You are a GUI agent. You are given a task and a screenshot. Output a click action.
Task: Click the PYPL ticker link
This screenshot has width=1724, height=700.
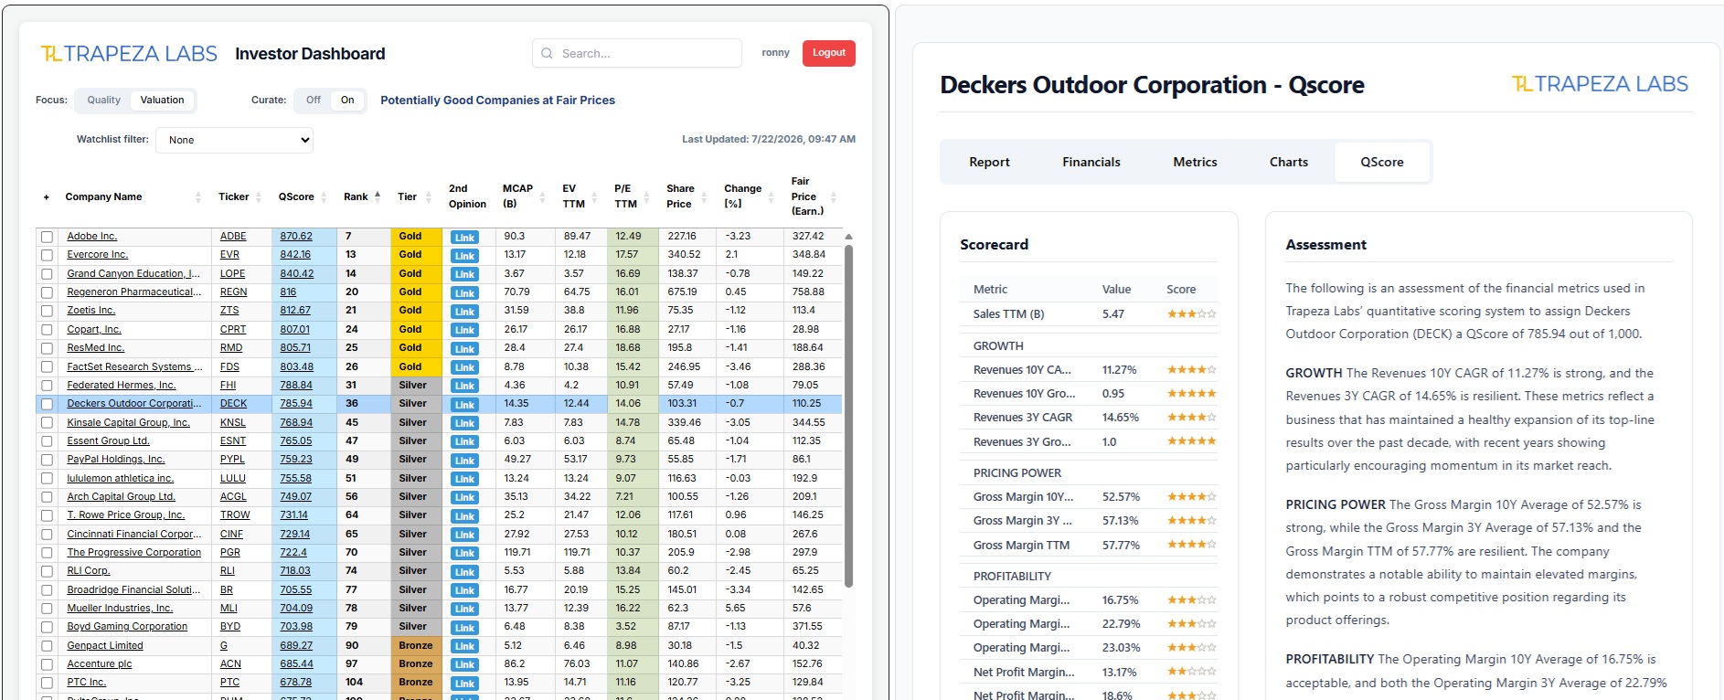click(x=232, y=459)
